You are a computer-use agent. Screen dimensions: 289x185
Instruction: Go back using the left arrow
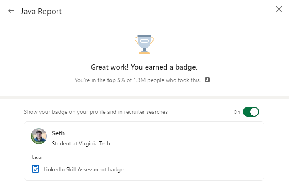pyautogui.click(x=11, y=11)
